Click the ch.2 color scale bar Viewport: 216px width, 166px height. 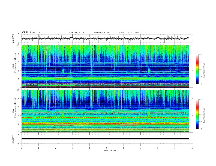pos(197,114)
